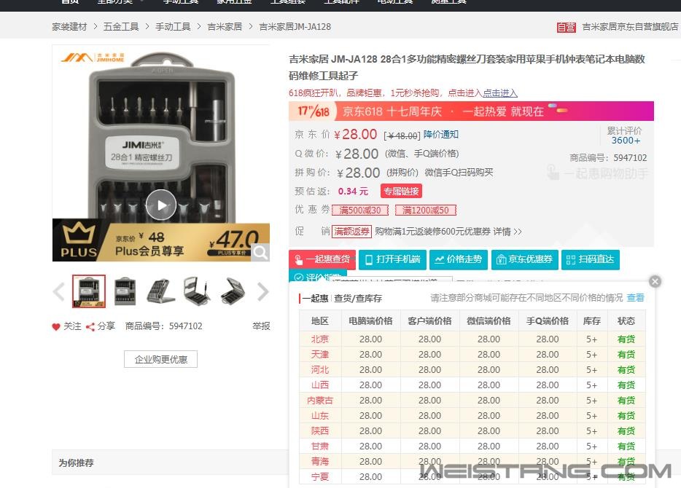Click the 有货 status in the 北京 row
The image size is (681, 488).
(626, 339)
